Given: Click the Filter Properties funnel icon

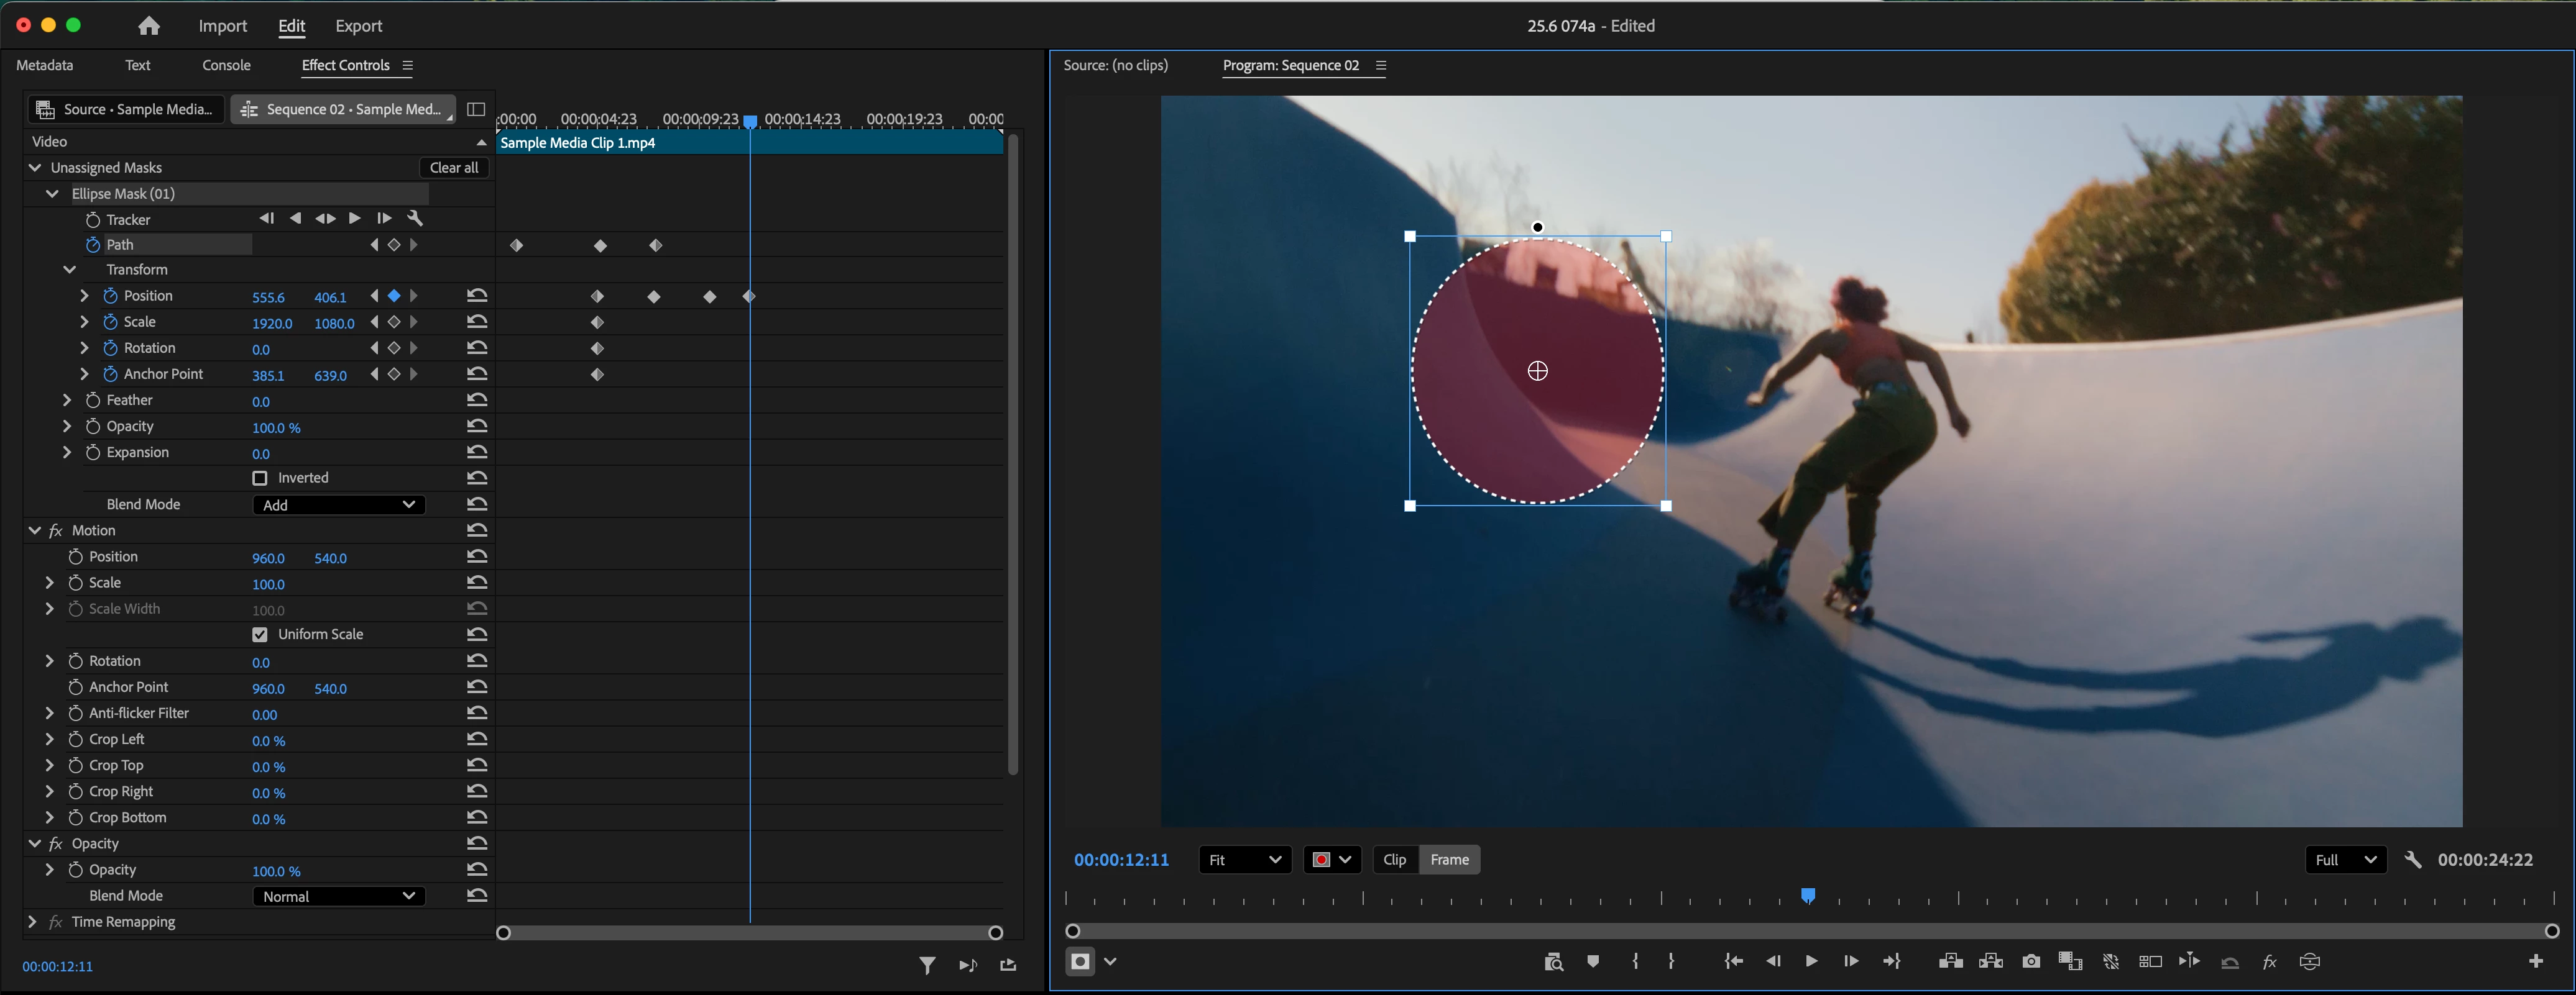Looking at the screenshot, I should point(927,965).
